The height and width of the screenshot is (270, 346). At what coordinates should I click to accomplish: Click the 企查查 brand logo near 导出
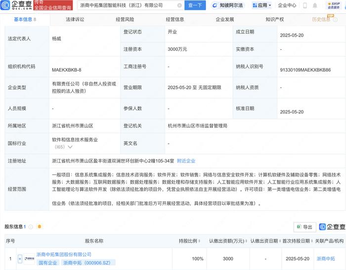[x=332, y=227]
